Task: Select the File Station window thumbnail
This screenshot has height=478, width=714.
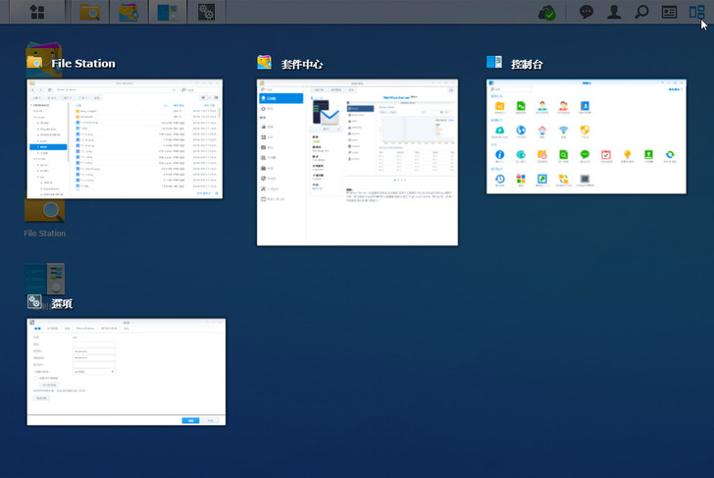Action: pos(126,138)
